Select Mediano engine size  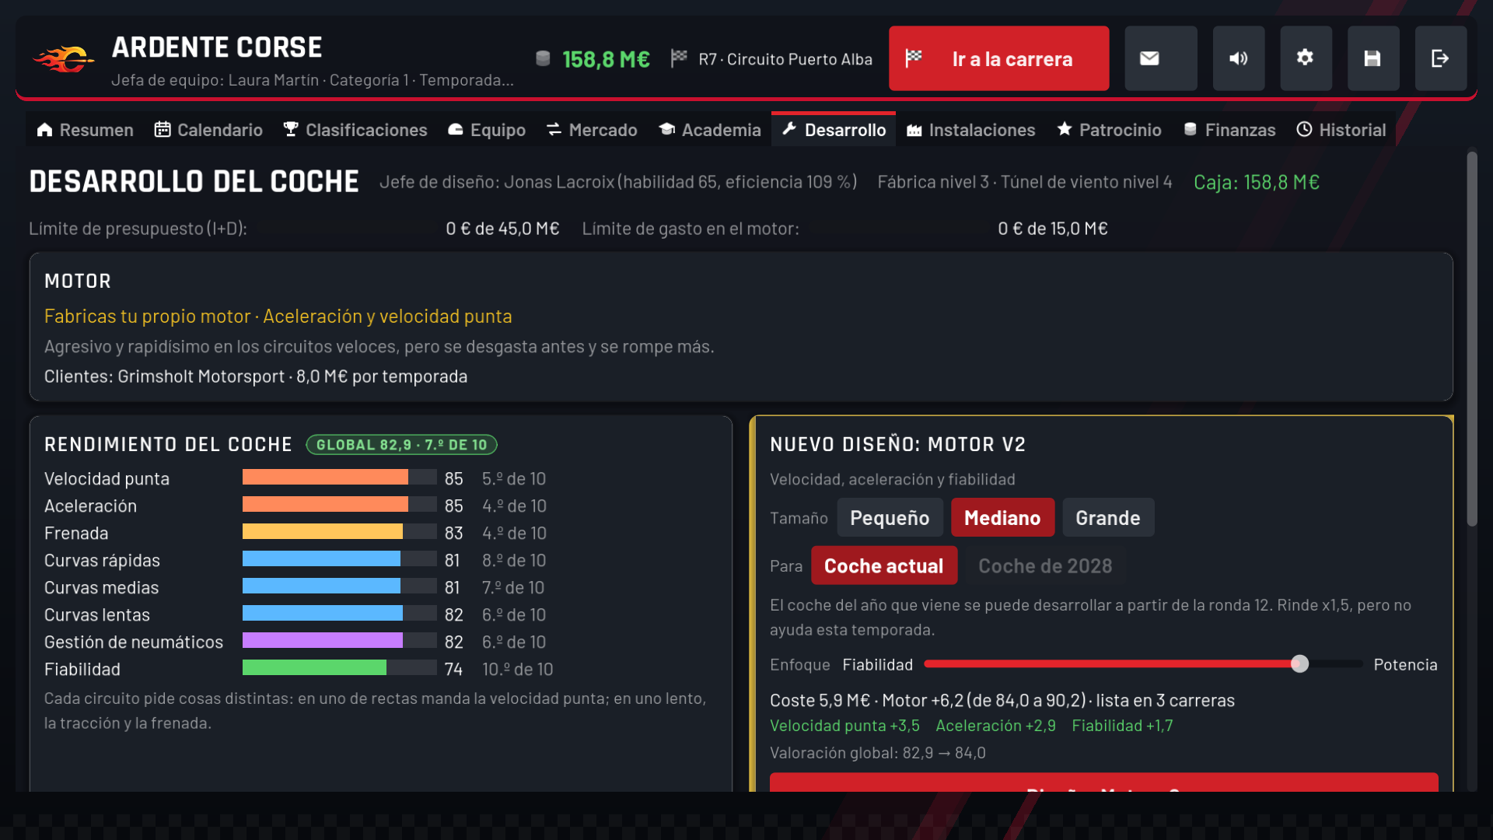point(1002,517)
